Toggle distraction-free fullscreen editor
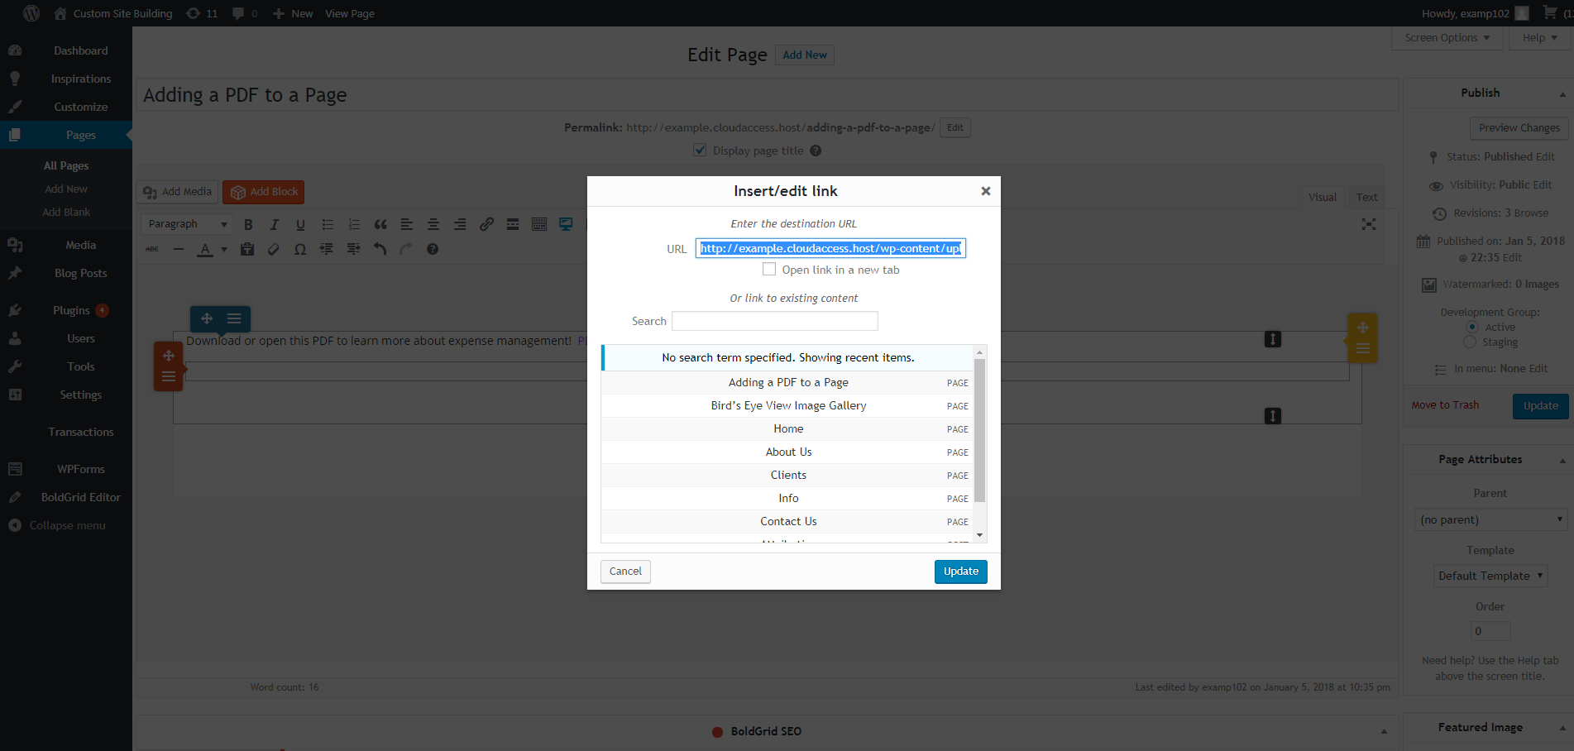The height and width of the screenshot is (751, 1574). coord(1369,224)
